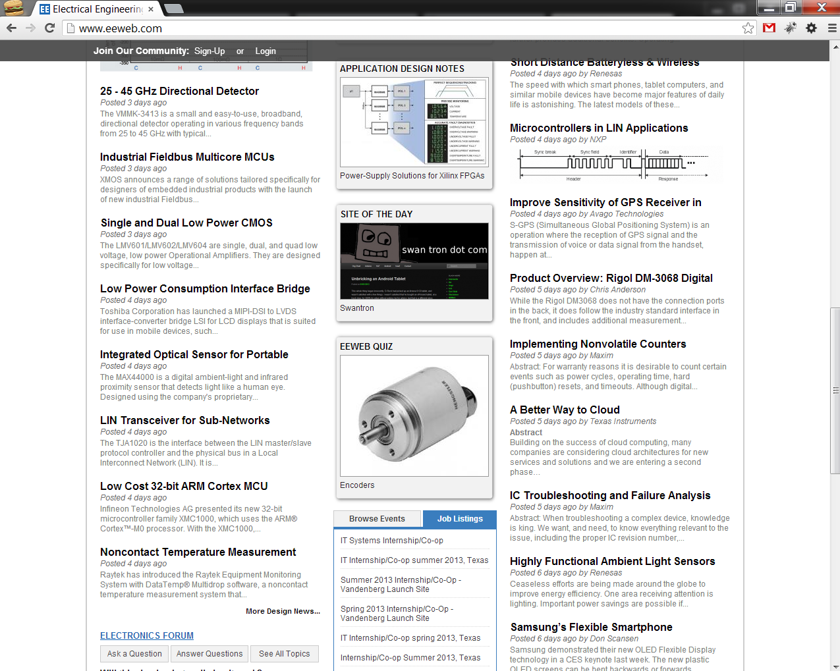The width and height of the screenshot is (840, 671).
Task: Click the page icon inside the address bar
Action: coord(70,29)
